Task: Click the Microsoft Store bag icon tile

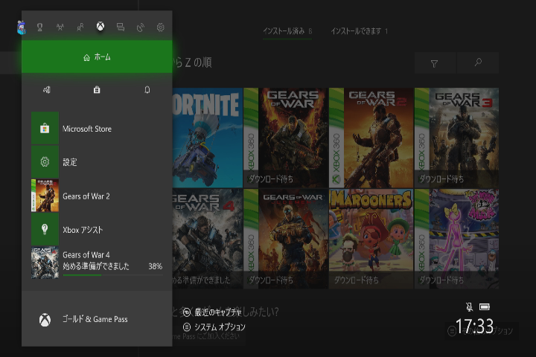Action: (45, 129)
